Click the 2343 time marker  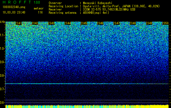[51, 23]
